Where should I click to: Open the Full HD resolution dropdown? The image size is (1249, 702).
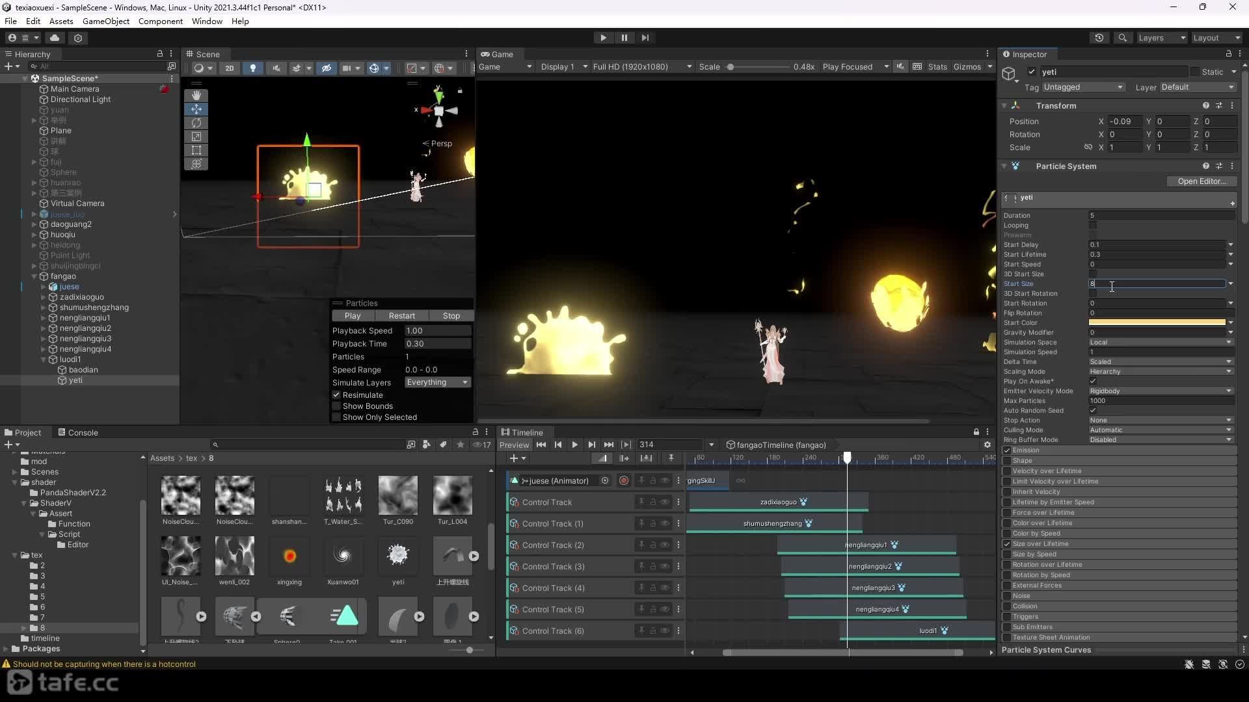[642, 67]
